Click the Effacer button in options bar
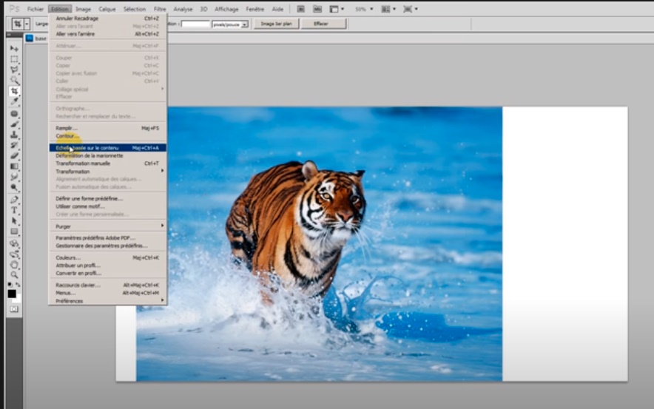Image resolution: width=654 pixels, height=409 pixels. pos(323,24)
